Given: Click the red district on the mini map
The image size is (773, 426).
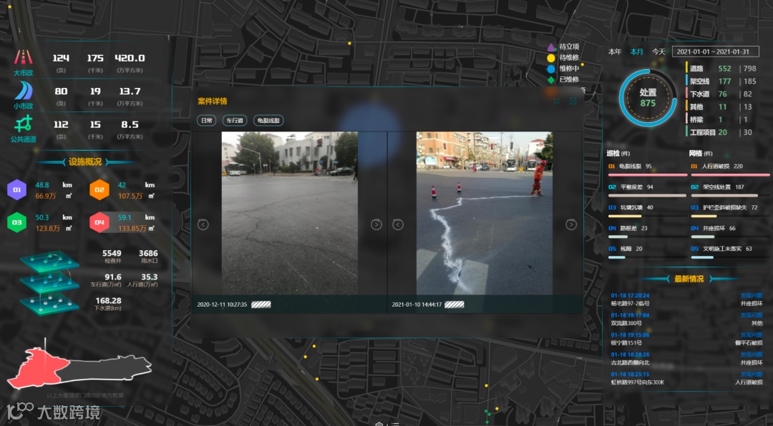Looking at the screenshot, I should coord(39,368).
